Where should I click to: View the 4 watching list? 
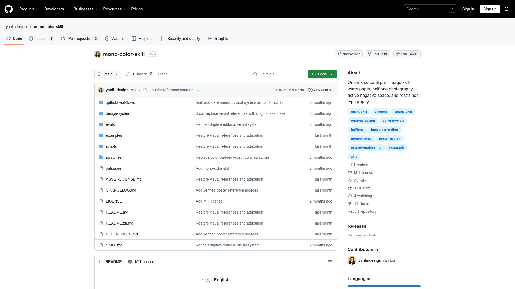[360, 196]
